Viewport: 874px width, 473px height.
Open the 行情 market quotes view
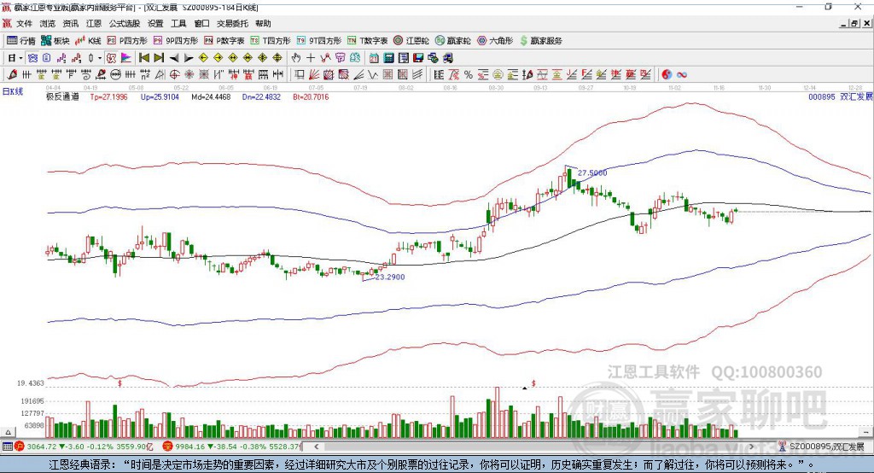coord(20,41)
